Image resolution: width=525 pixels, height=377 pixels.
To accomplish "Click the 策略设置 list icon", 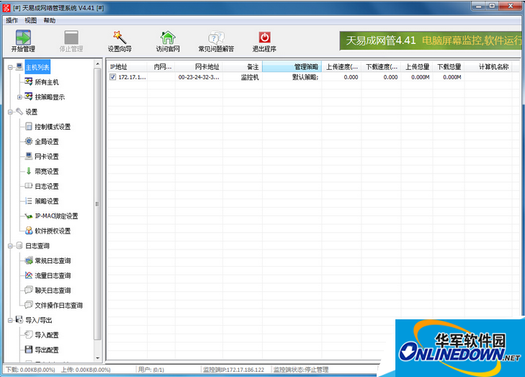I will pos(29,200).
